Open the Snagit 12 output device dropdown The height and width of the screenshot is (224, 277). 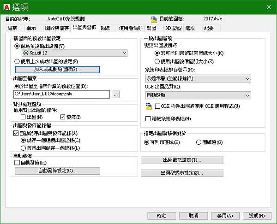click(74, 53)
